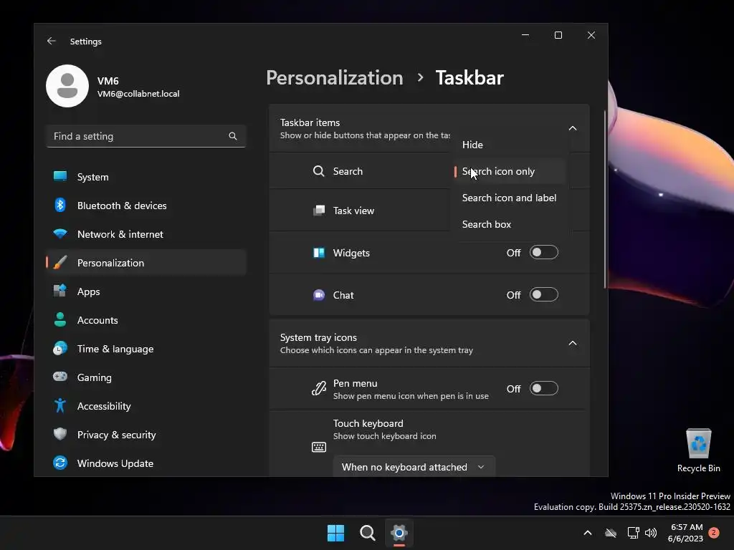Open the notification badge showing 2
Image resolution: width=734 pixels, height=550 pixels.
(714, 533)
